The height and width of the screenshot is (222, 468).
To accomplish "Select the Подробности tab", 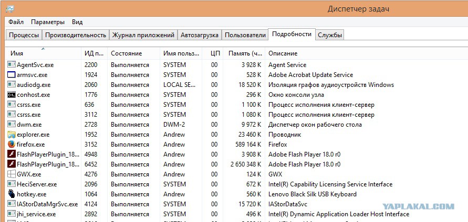I will [292, 34].
